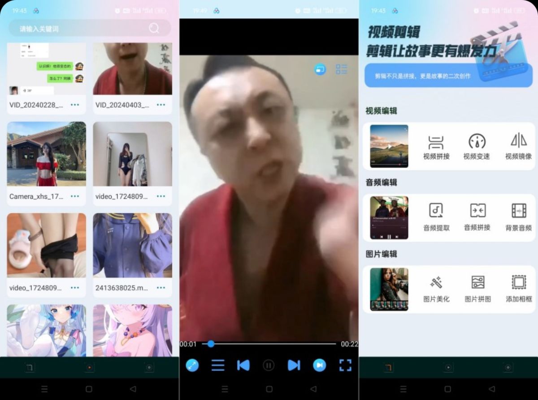The image size is (538, 400).
Task: Toggle fullscreen mode in the video player
Action: (x=345, y=366)
